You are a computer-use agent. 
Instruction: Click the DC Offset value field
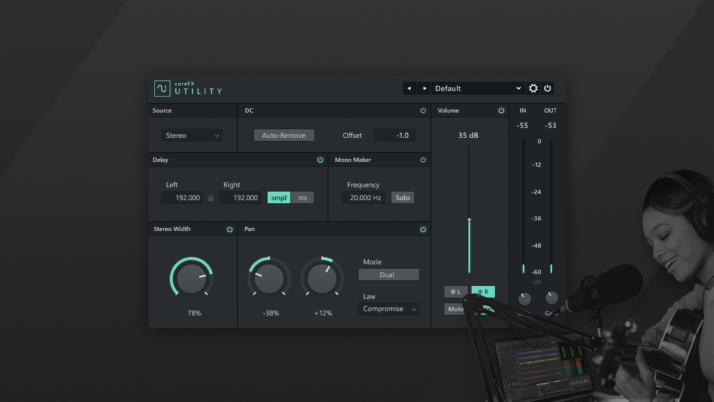[395, 135]
